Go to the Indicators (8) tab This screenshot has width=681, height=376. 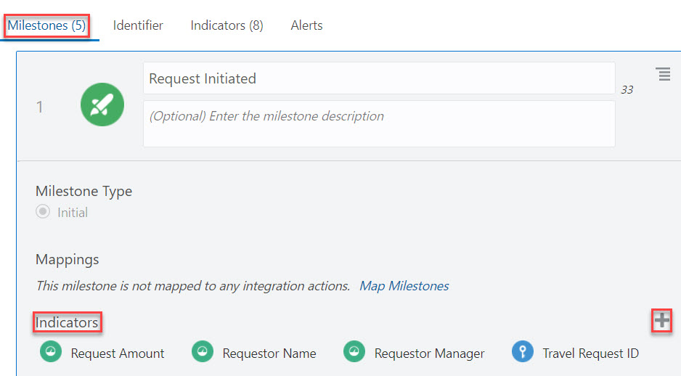[x=227, y=25]
